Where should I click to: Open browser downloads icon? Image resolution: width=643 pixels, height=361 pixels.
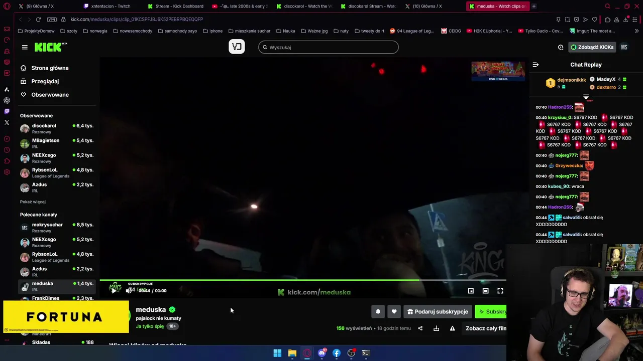tap(626, 20)
